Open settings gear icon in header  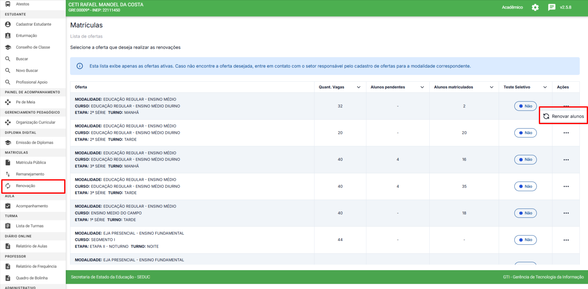coord(535,7)
